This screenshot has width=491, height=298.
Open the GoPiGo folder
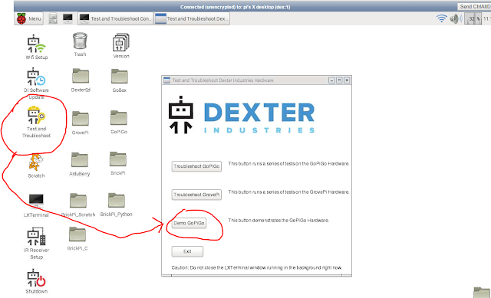[x=119, y=123]
